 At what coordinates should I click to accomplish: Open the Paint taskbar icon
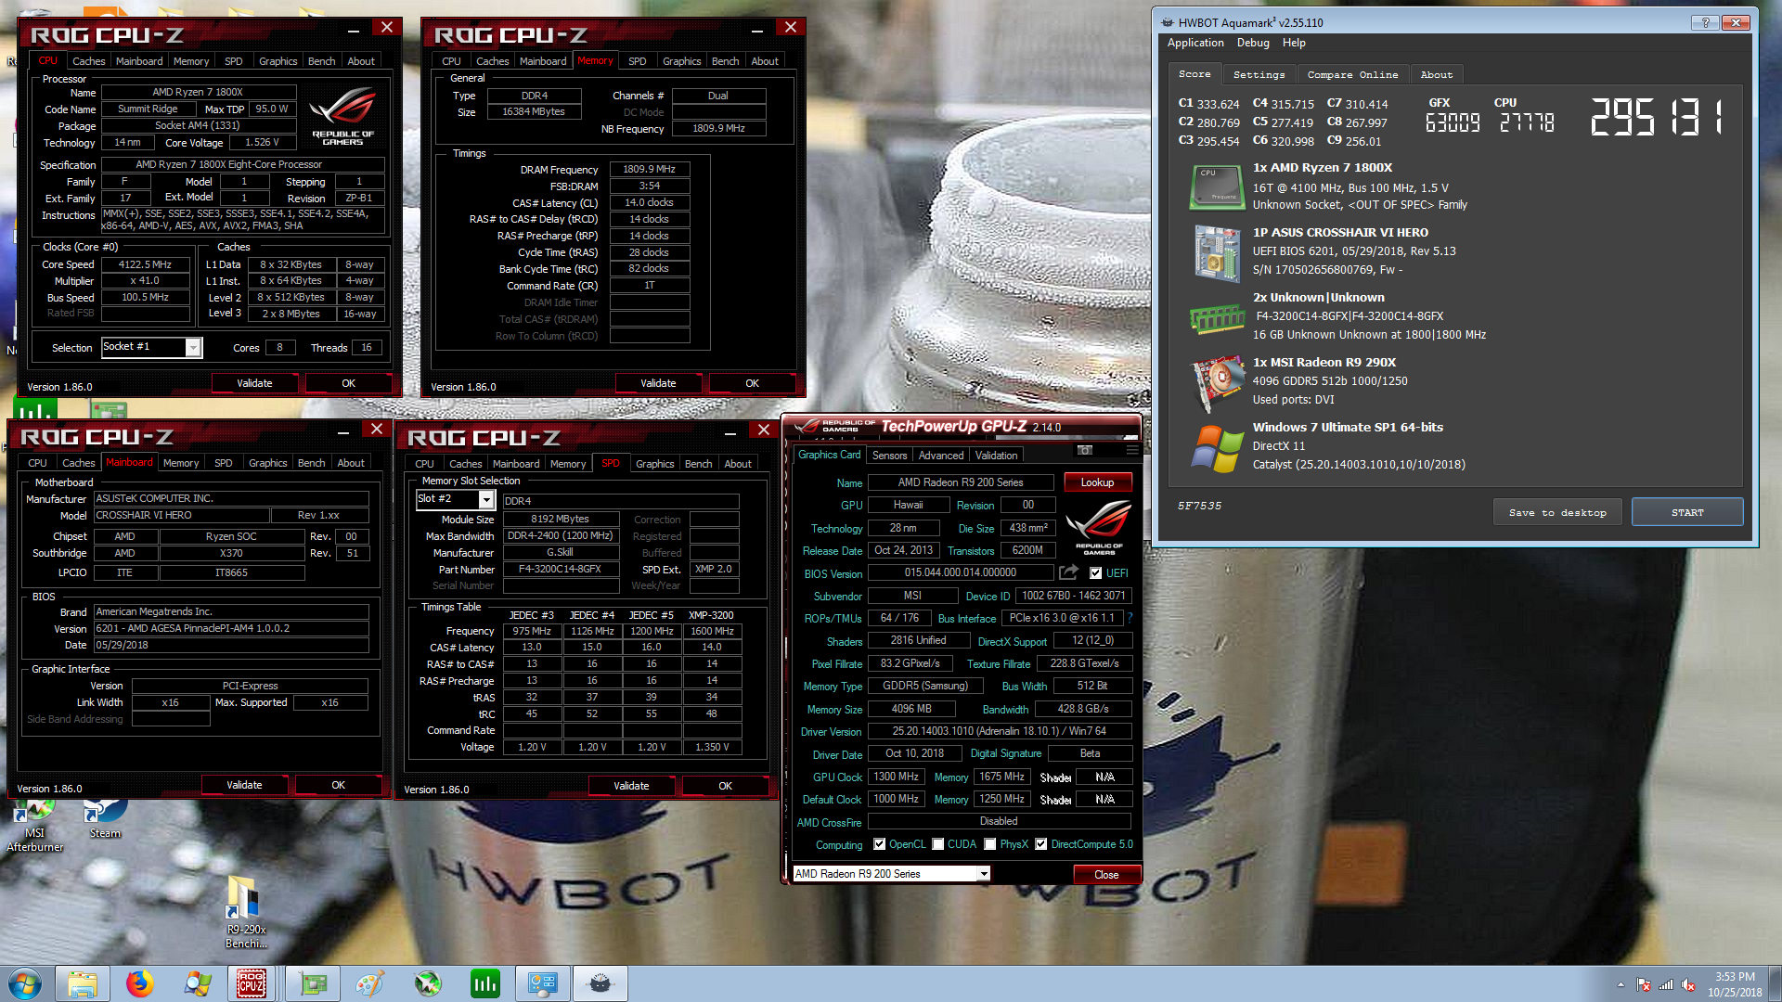(369, 983)
